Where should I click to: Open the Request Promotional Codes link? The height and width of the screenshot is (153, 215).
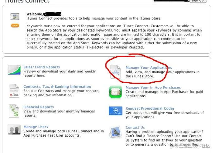point(150,108)
